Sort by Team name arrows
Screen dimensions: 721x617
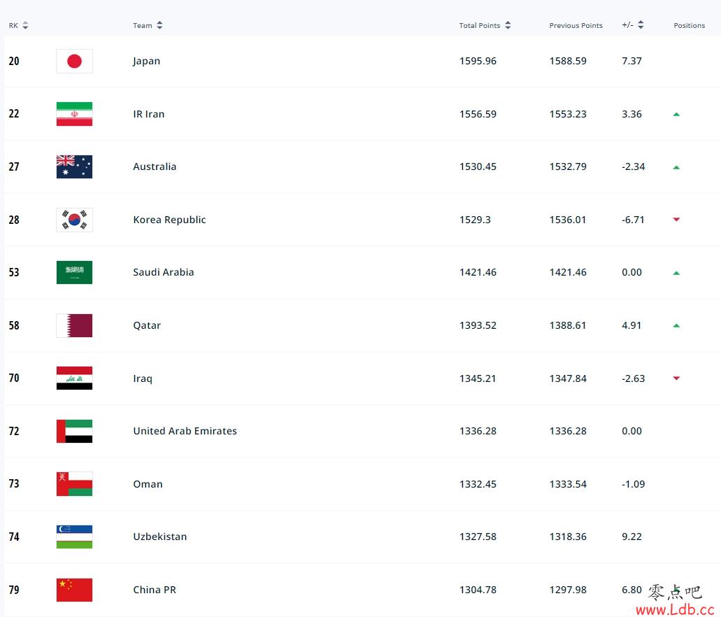coord(159,25)
